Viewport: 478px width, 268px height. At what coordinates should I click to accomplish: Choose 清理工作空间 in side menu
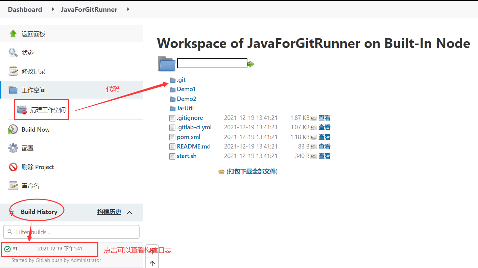[48, 110]
